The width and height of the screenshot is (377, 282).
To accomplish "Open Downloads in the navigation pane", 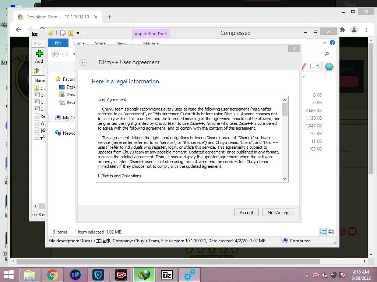I will 67,95.
